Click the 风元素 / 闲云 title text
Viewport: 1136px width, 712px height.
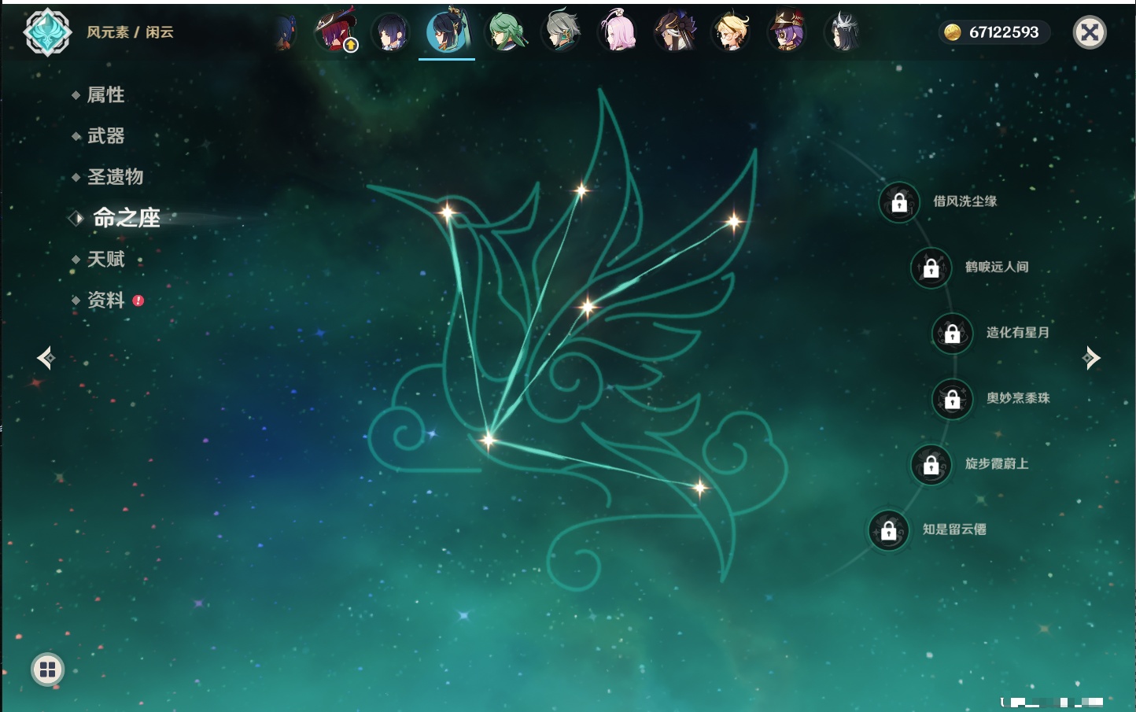pos(130,32)
